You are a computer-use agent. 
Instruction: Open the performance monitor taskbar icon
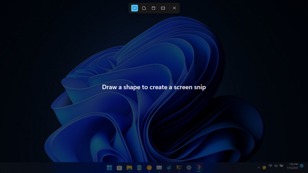pyautogui.click(x=159, y=168)
